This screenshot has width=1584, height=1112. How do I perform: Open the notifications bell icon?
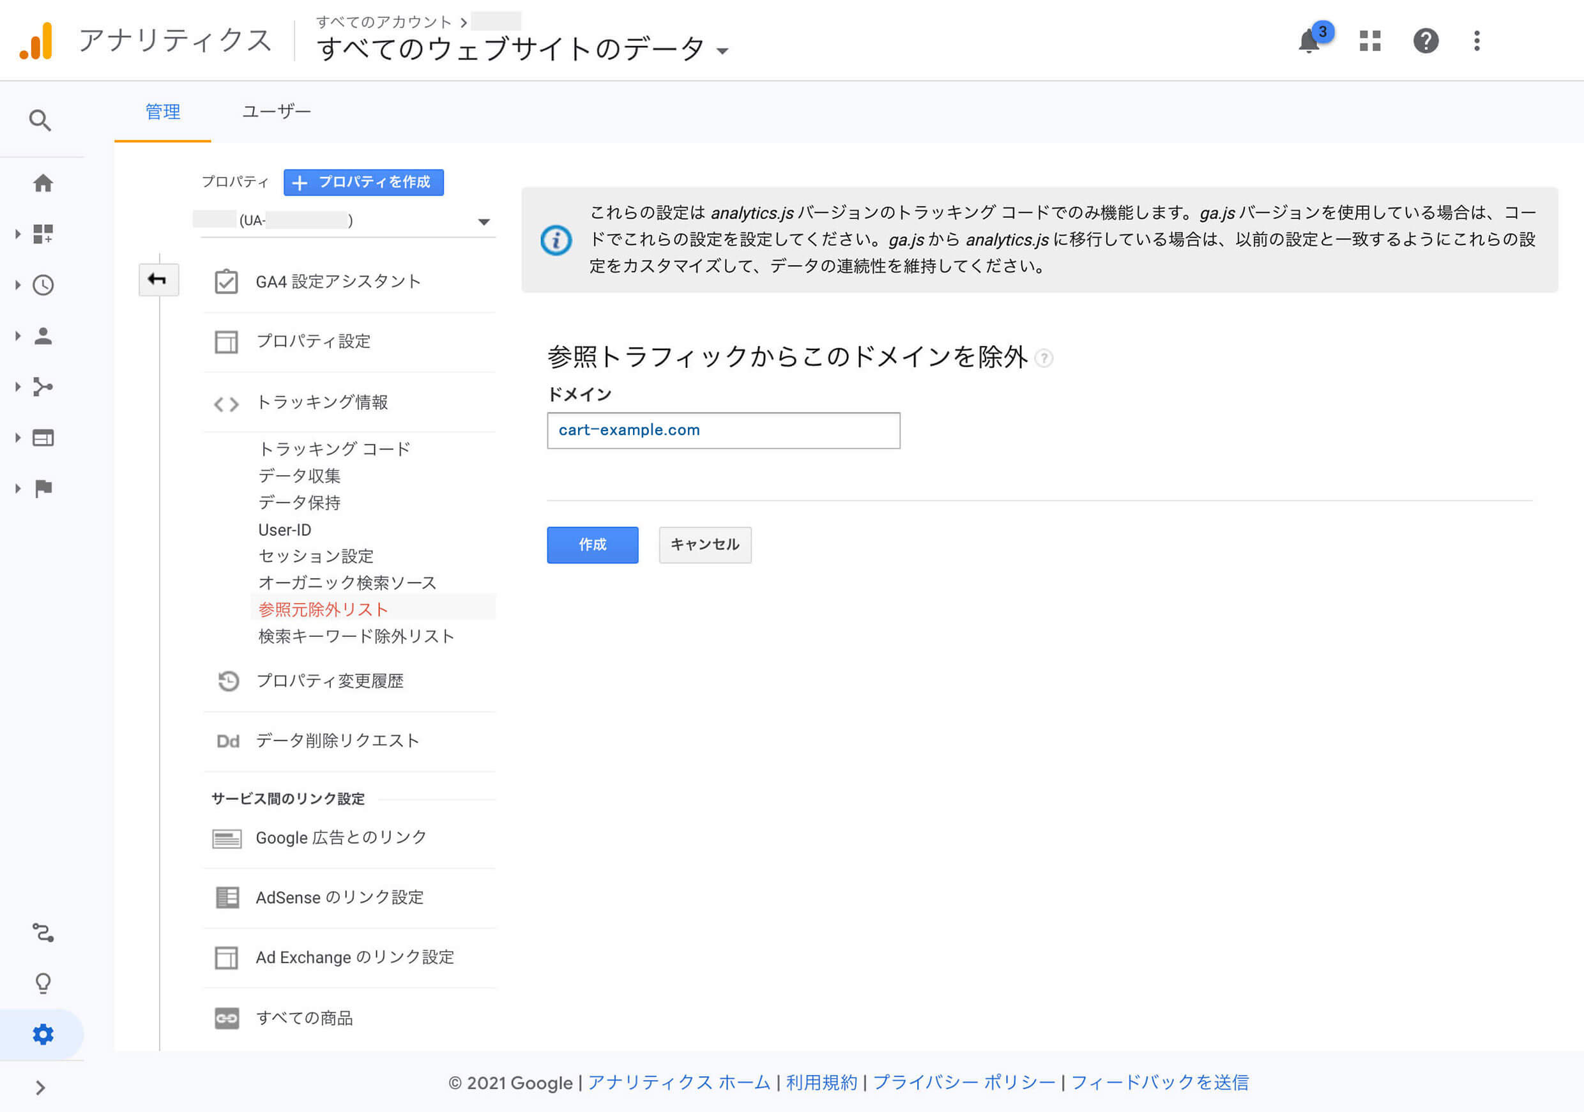click(x=1309, y=42)
